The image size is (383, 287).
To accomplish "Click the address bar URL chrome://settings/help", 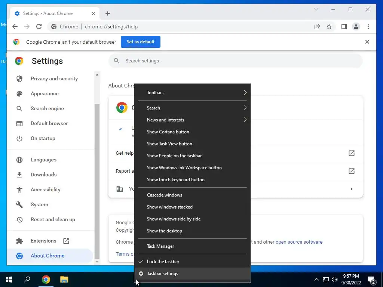I will coord(111,27).
